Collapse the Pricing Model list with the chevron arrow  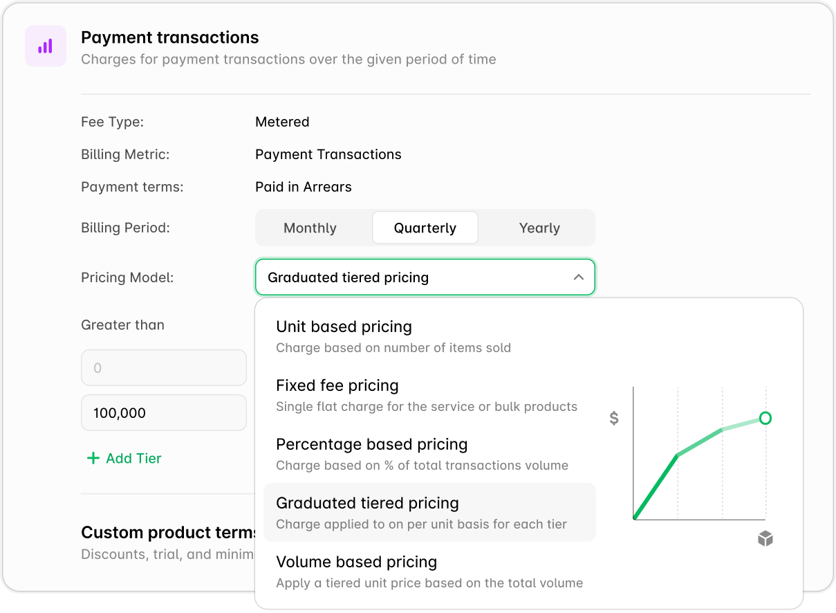(579, 277)
